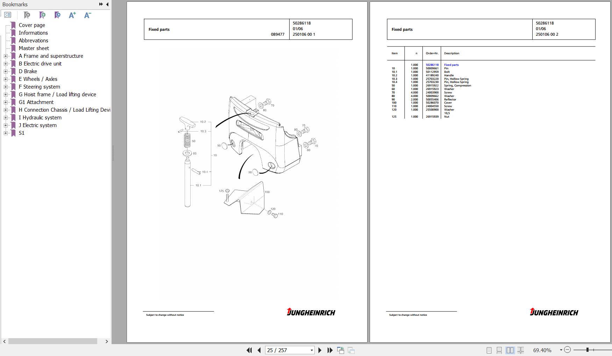Open the Master sheet bookmark
The image size is (612, 356).
34,48
